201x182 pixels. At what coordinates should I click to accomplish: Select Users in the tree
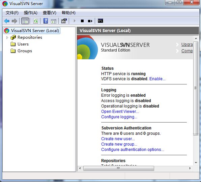pyautogui.click(x=23, y=44)
